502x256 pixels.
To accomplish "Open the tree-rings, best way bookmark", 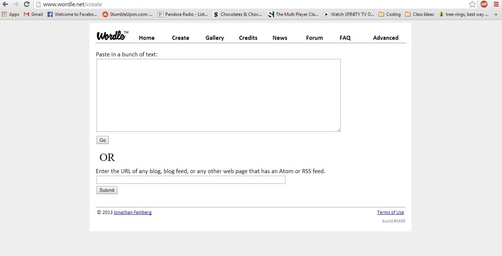I will click(x=464, y=14).
